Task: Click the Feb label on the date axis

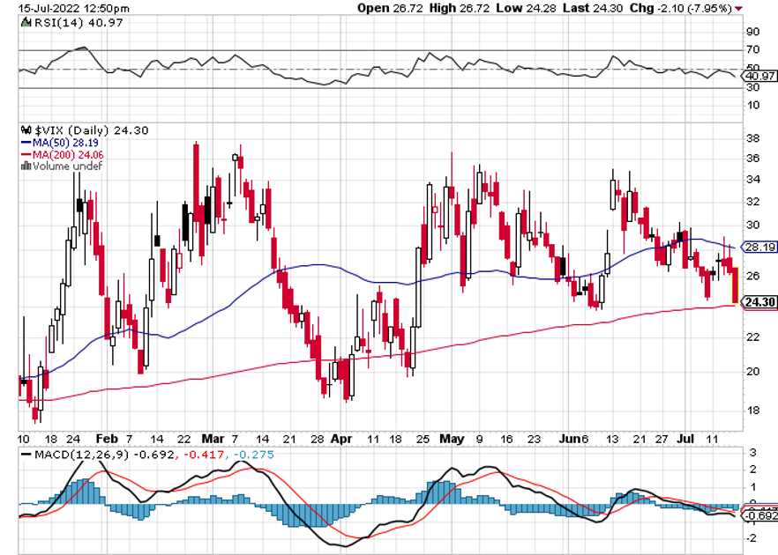Action: pos(107,438)
